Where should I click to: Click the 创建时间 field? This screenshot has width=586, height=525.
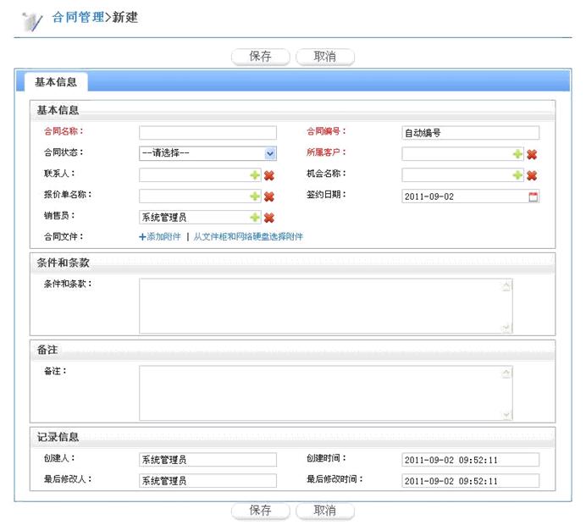click(471, 460)
